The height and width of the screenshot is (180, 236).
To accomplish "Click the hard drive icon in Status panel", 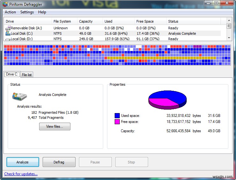I will coord(19,97).
